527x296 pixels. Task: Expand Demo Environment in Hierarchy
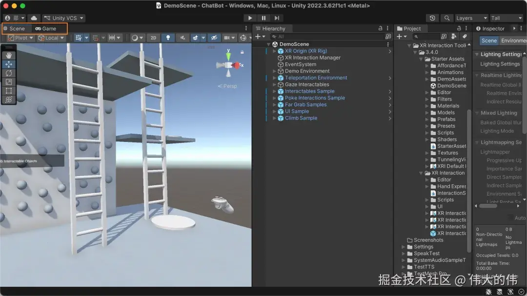tap(274, 71)
